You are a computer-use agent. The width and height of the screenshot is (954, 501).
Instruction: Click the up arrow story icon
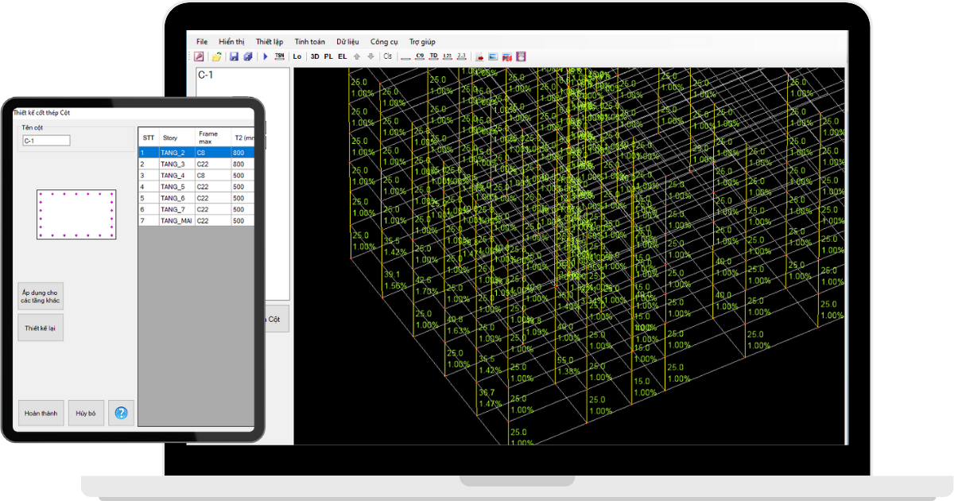pyautogui.click(x=357, y=56)
